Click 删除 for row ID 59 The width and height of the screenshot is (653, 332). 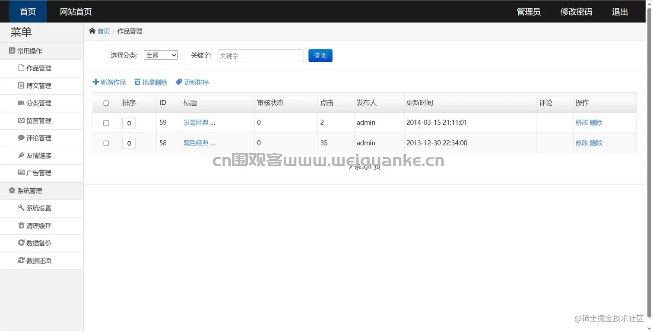tap(596, 123)
